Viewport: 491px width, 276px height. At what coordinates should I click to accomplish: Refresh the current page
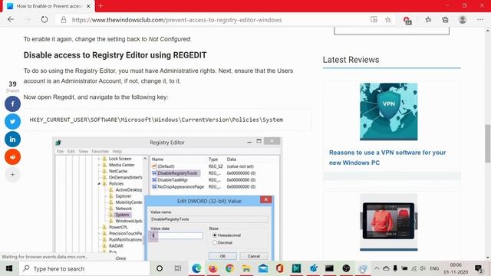click(44, 20)
